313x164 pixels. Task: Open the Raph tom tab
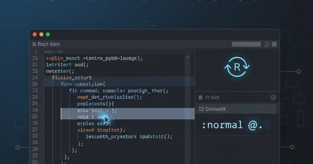pyautogui.click(x=49, y=44)
